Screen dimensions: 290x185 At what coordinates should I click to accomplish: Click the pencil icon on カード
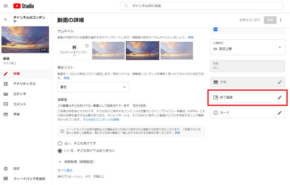tap(280, 113)
